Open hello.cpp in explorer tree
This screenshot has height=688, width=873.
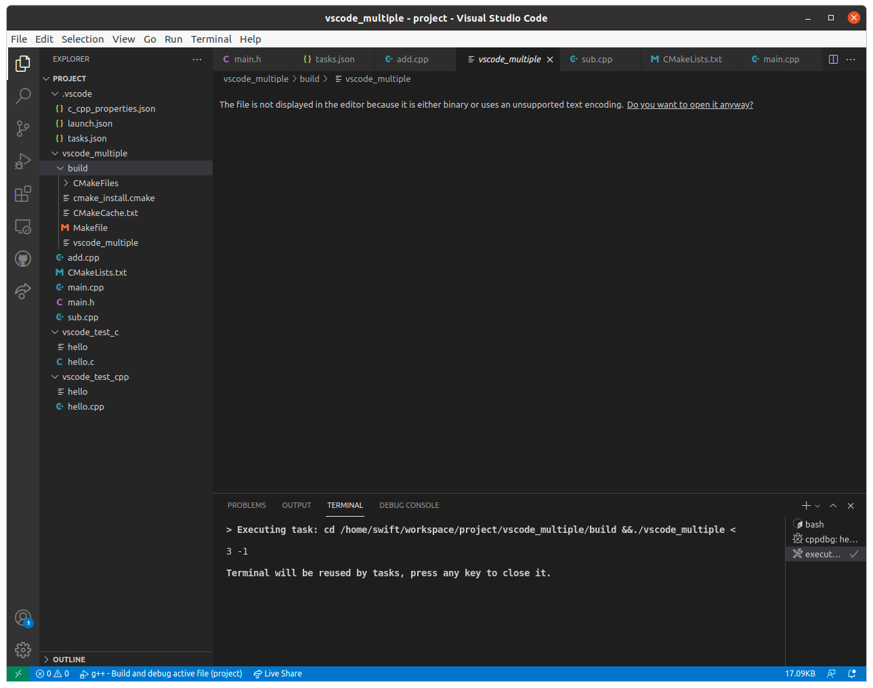[126, 406]
